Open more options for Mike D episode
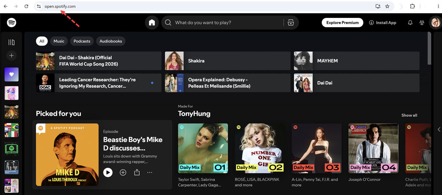This screenshot has height=195, width=442. click(x=150, y=173)
